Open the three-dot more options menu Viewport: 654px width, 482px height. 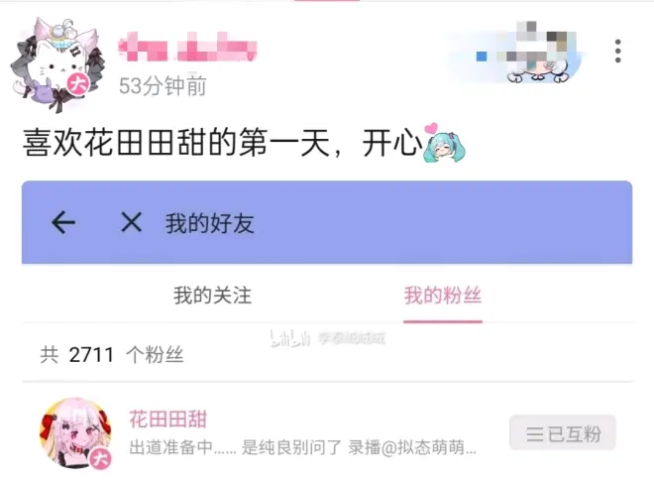(x=617, y=51)
